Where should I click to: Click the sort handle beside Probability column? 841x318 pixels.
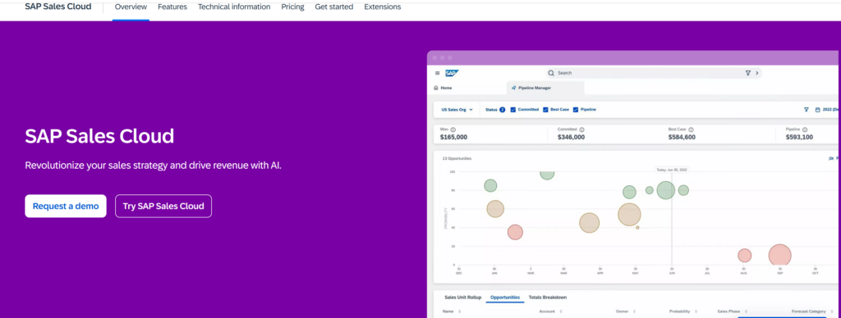696,311
